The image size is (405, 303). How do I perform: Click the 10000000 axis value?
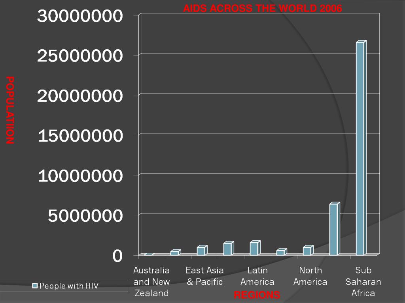(x=80, y=176)
